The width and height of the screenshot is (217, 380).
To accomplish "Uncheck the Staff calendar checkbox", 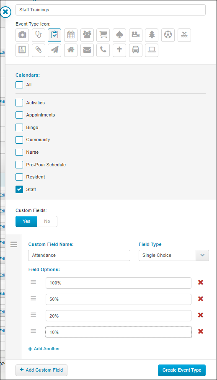I will (19, 189).
